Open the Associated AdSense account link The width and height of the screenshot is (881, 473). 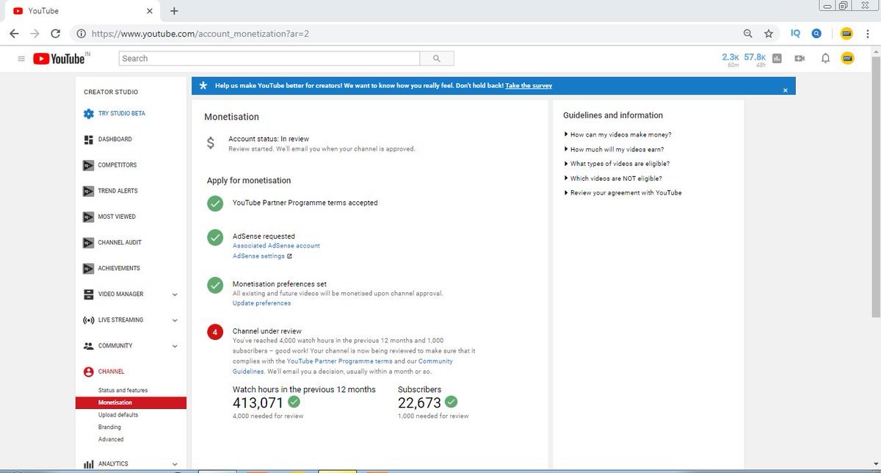276,245
